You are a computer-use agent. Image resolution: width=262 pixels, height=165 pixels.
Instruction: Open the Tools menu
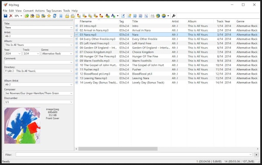click(x=66, y=10)
